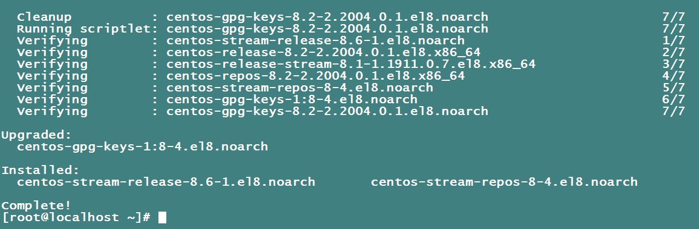Click the 'Complete!' status message
The image size is (699, 229).
(37, 205)
